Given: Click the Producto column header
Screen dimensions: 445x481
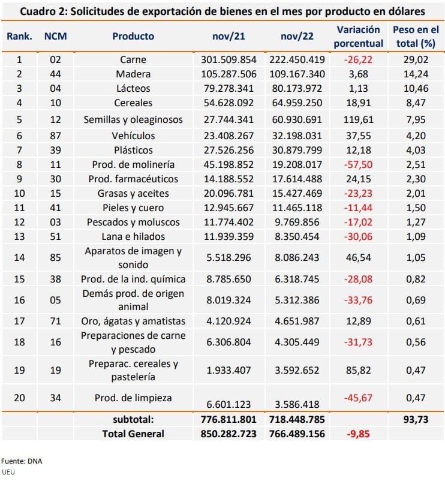Looking at the screenshot, I should (x=133, y=36).
